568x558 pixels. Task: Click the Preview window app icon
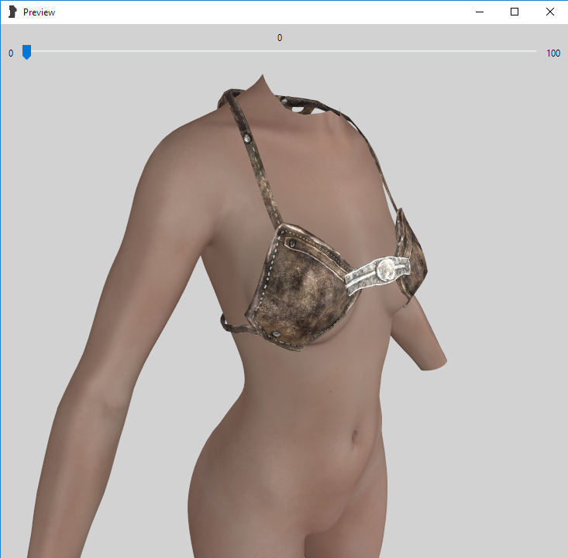pos(12,12)
